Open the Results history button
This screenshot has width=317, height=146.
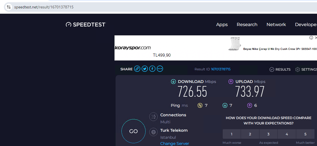(280, 69)
